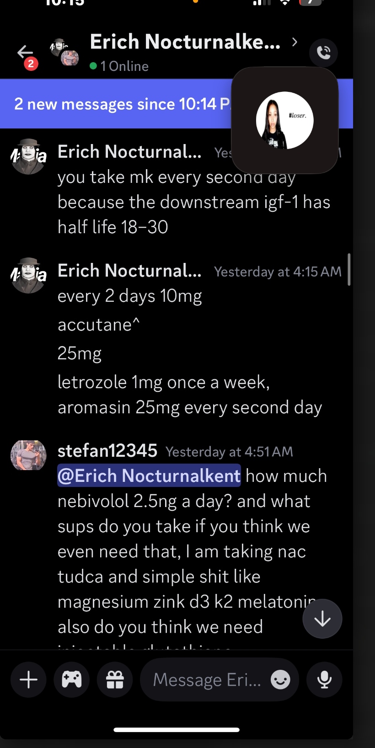The width and height of the screenshot is (375, 748).
Task: Open the floating #loser. picture-in-picture tile
Action: pyautogui.click(x=284, y=120)
